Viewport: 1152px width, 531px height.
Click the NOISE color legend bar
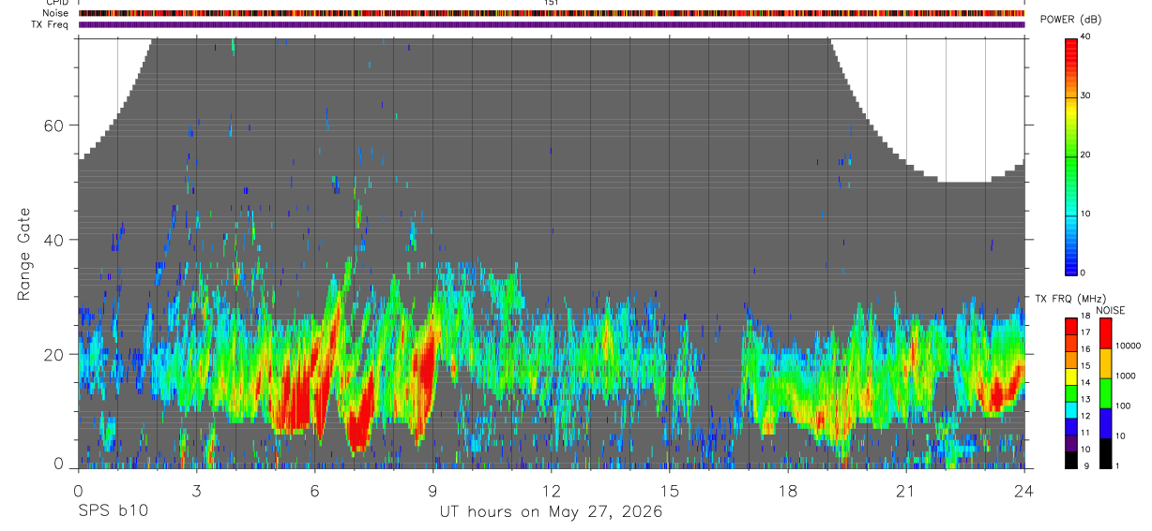1105,393
